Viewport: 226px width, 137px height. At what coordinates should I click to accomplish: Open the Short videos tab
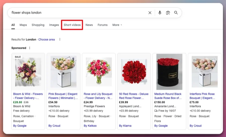(x=72, y=25)
